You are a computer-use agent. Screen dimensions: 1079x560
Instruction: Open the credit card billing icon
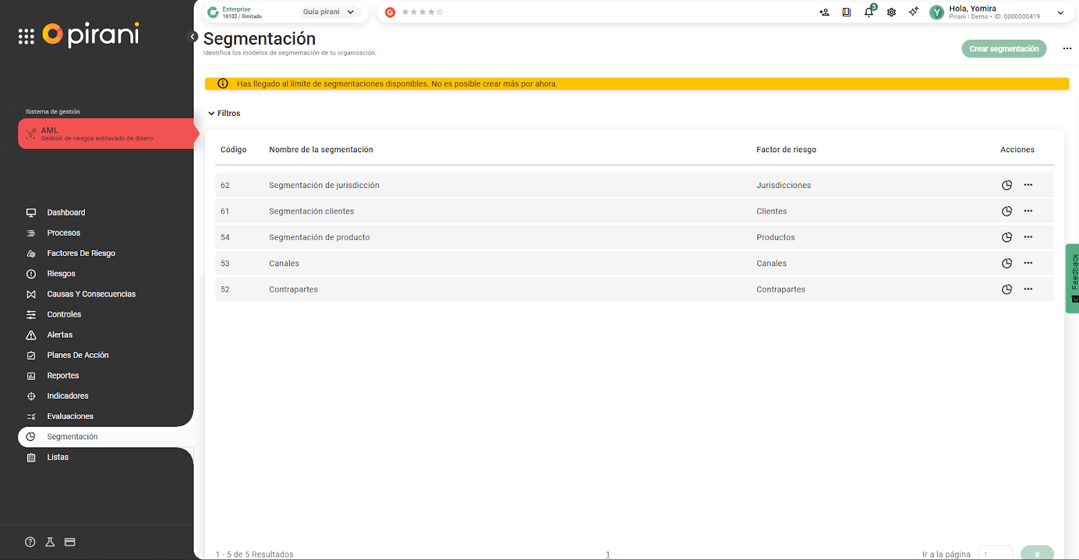70,542
